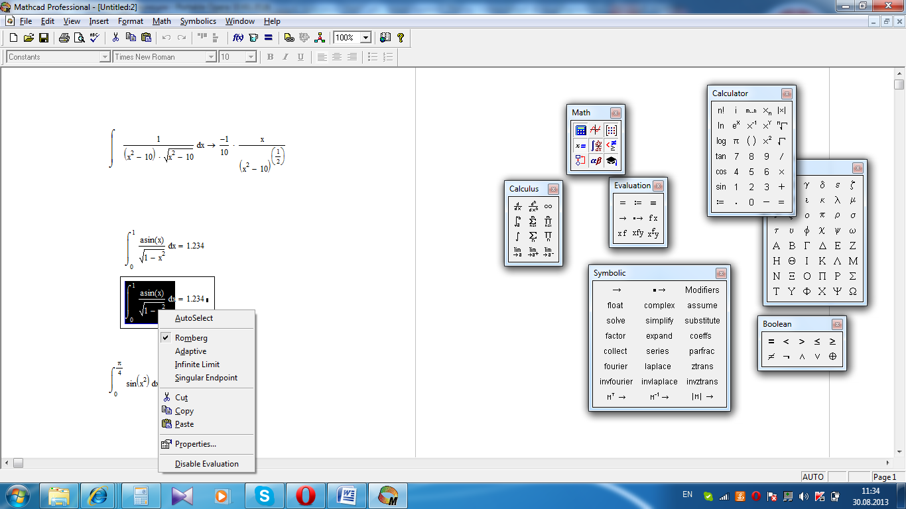This screenshot has width=906, height=509.
Task: Click Modifiers in Symbolic palette
Action: tap(702, 290)
